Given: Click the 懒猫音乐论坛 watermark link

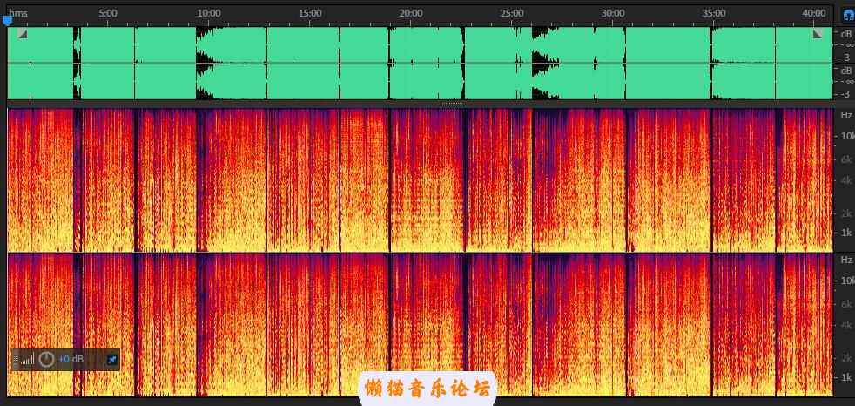Looking at the screenshot, I should coord(427,387).
